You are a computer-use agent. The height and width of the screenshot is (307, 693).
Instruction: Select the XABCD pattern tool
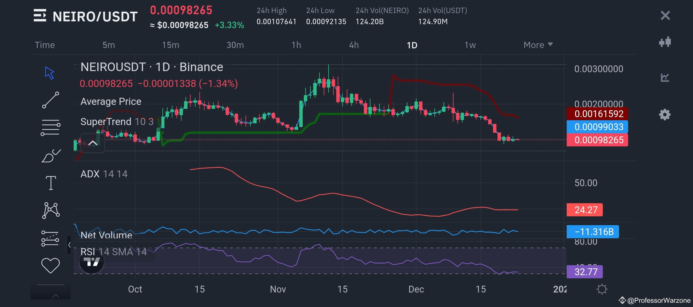pos(51,209)
